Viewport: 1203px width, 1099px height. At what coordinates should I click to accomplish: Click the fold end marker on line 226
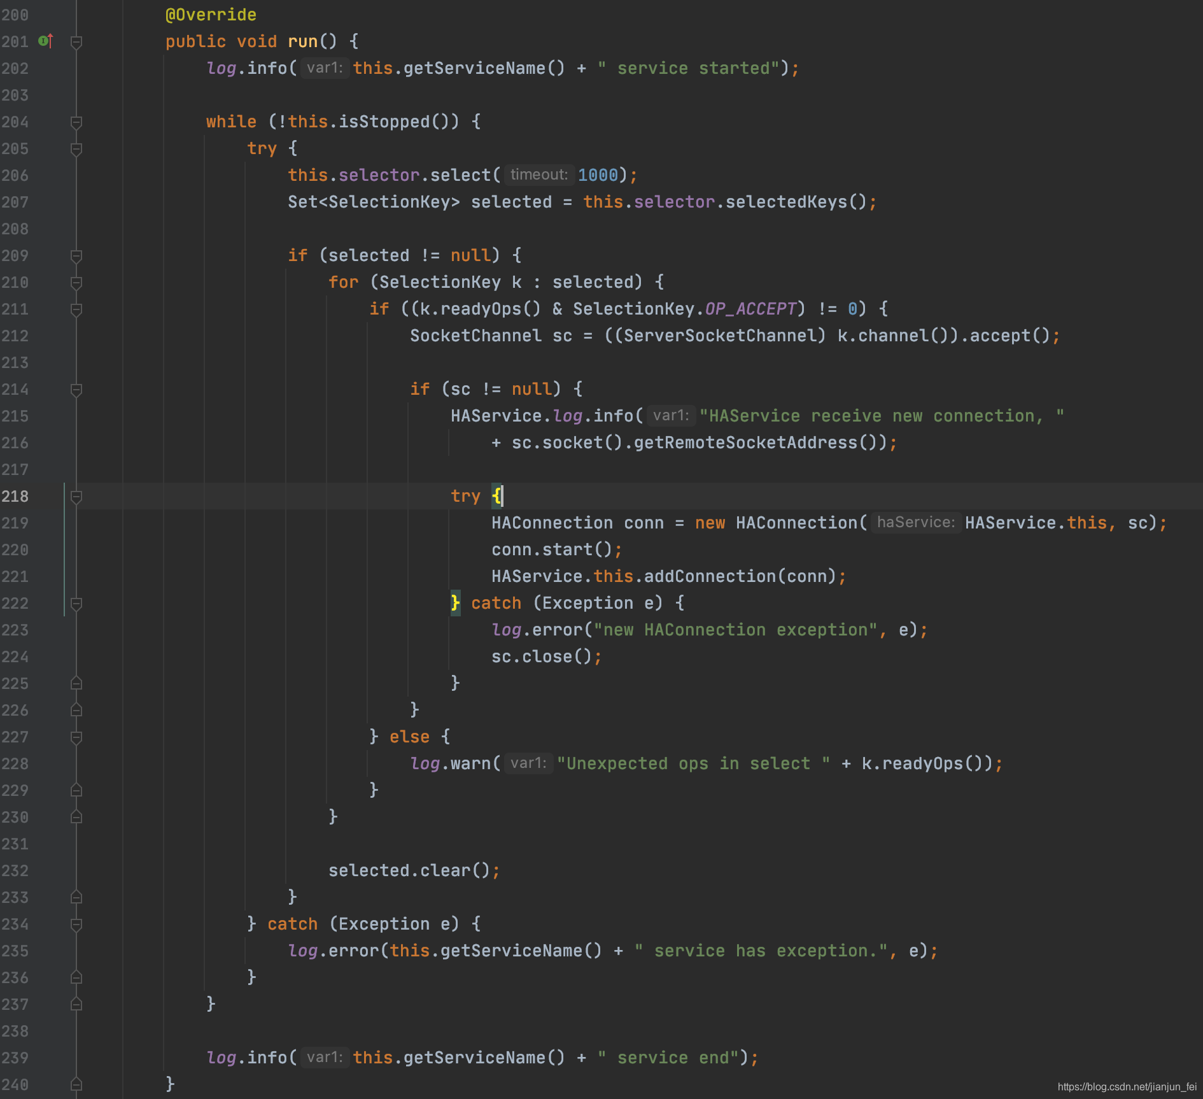(x=76, y=710)
